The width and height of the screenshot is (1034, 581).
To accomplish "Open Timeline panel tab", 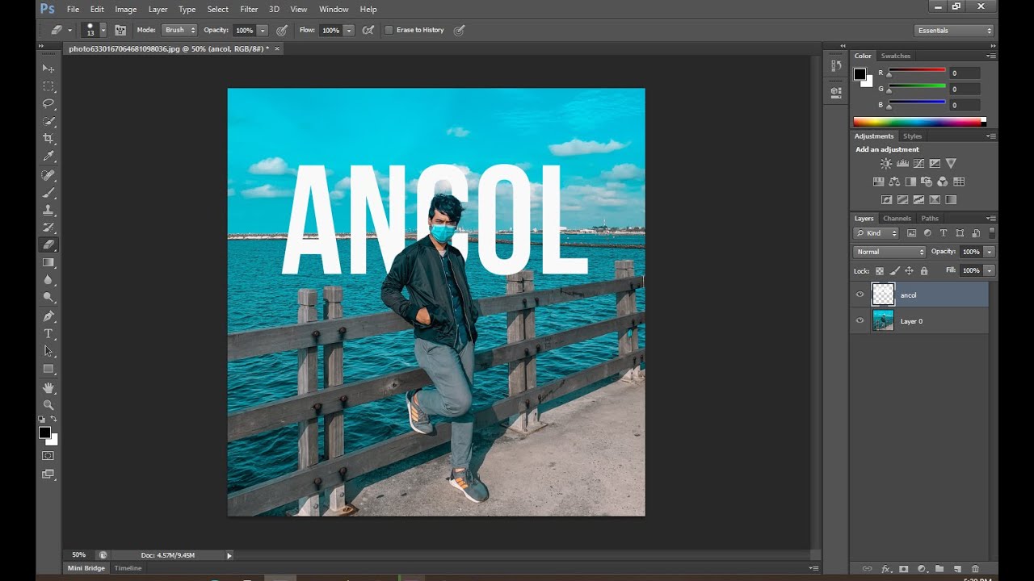I will pyautogui.click(x=128, y=568).
